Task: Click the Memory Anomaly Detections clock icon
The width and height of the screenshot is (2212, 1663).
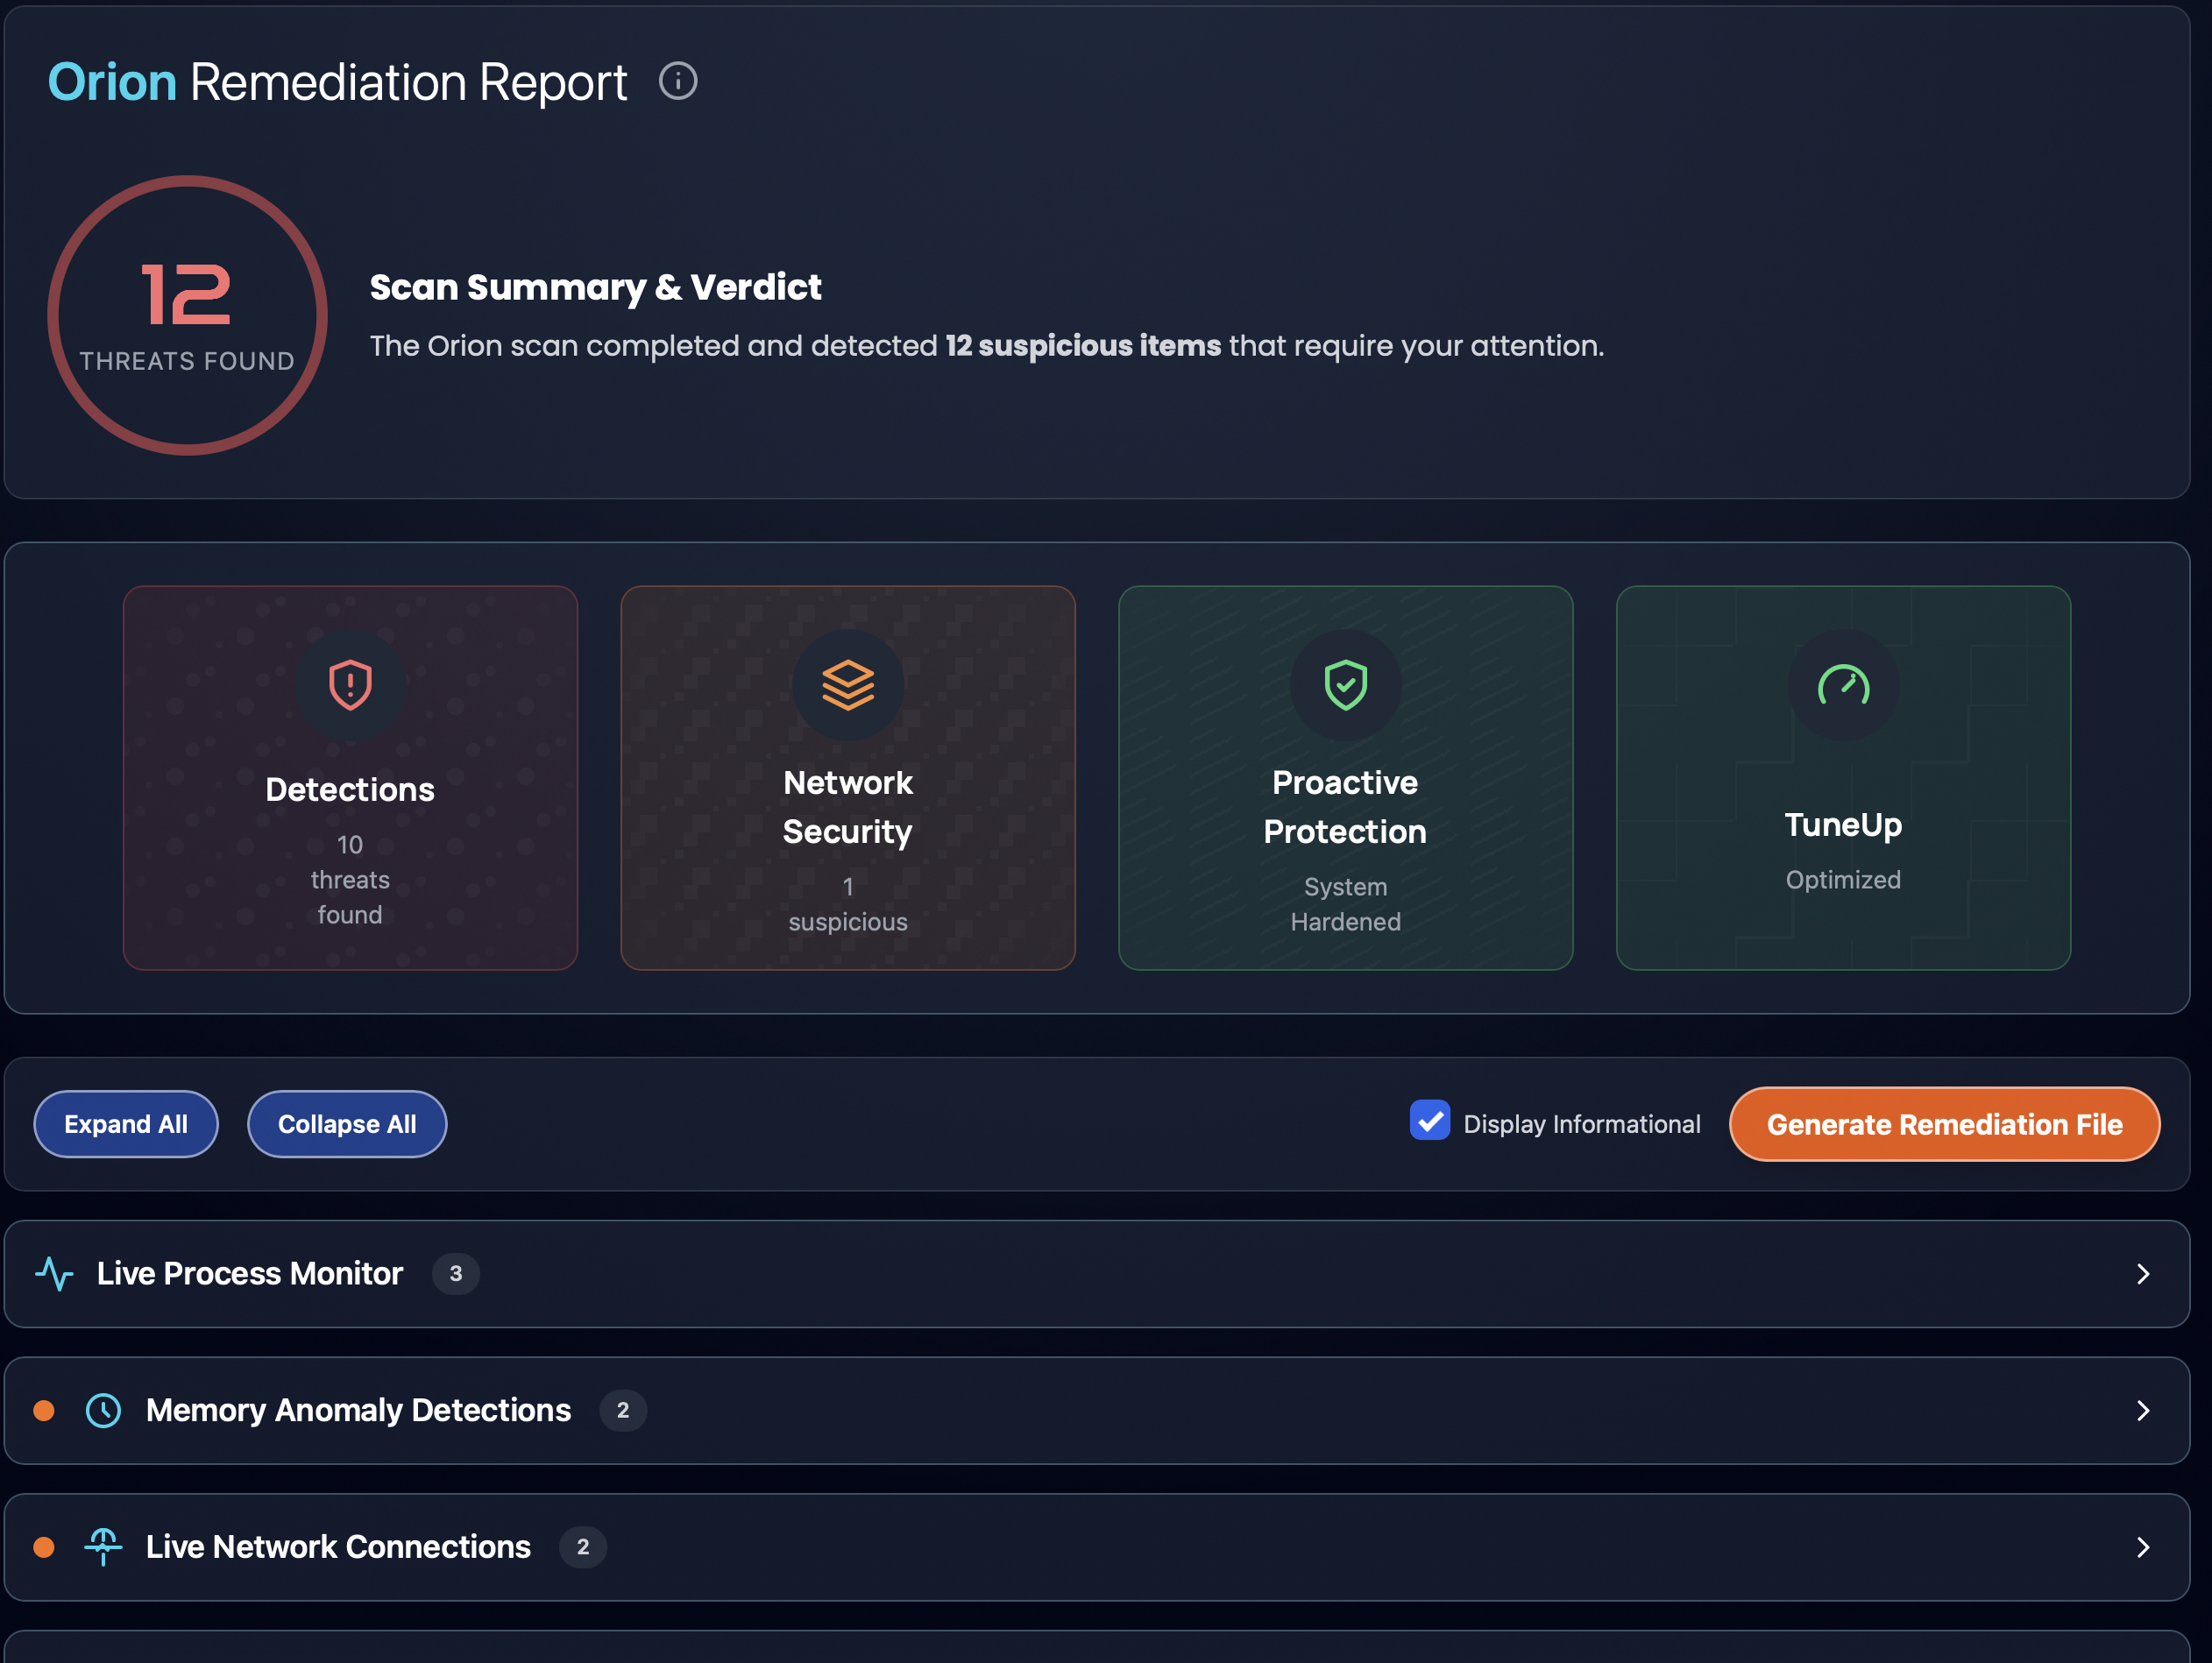Action: tap(103, 1410)
